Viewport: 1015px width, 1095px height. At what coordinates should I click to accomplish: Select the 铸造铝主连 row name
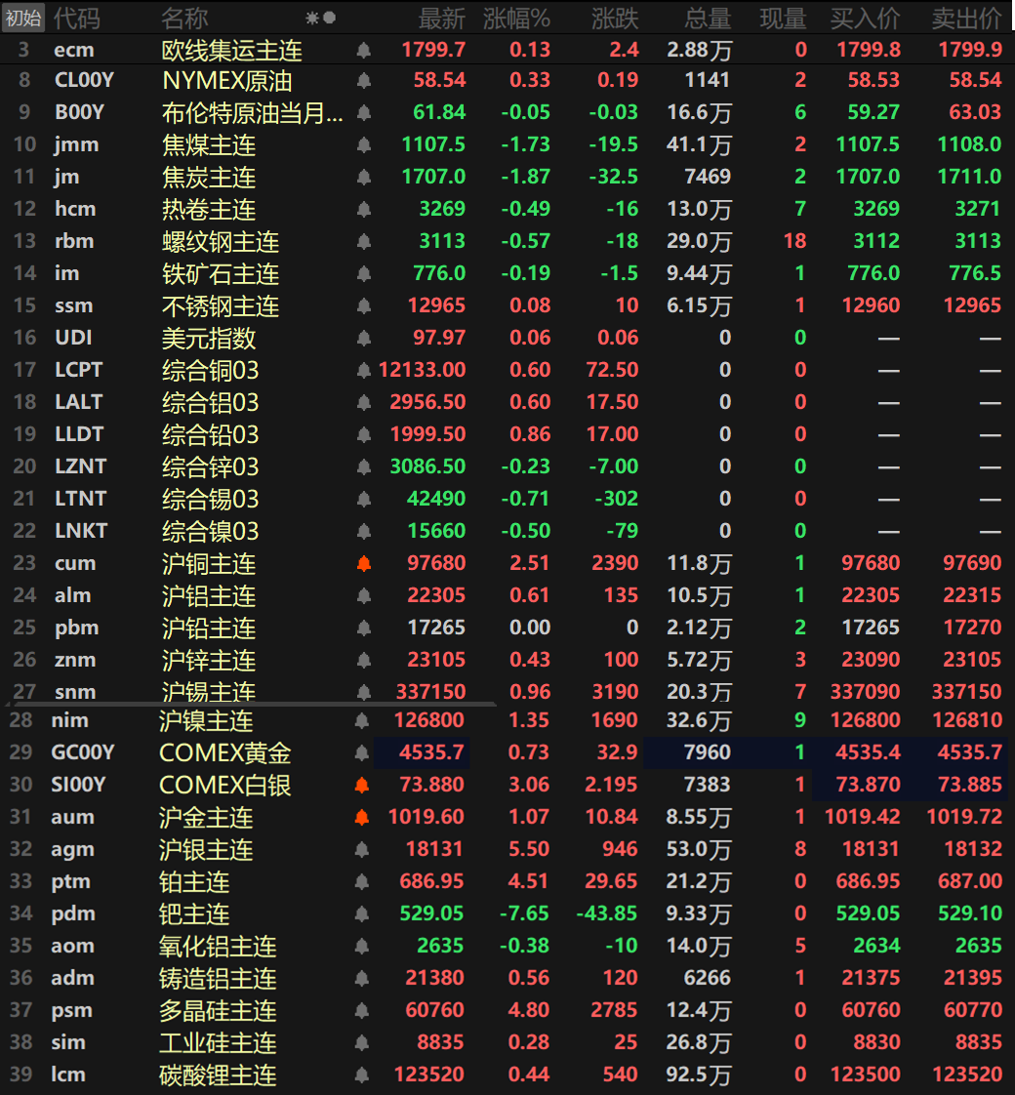click(x=218, y=979)
